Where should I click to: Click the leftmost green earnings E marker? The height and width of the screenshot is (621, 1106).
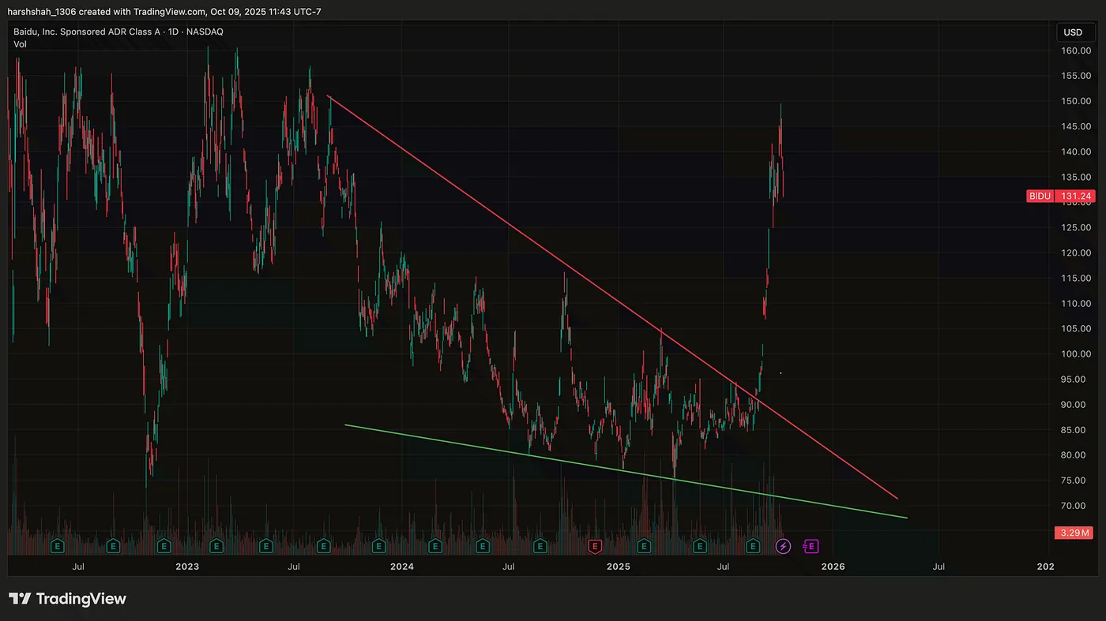57,545
